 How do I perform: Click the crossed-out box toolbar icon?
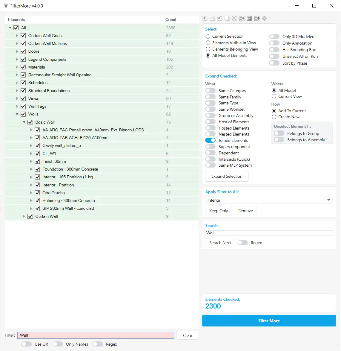point(234,18)
